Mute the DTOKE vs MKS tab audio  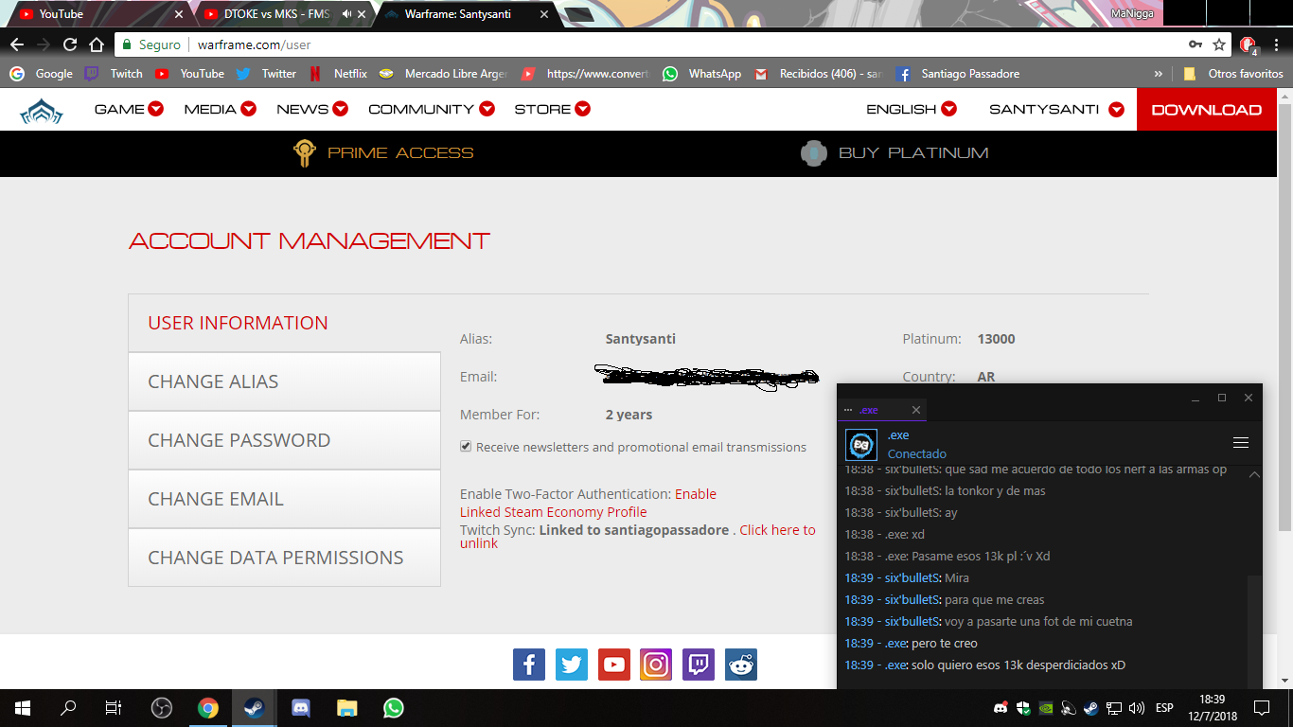pyautogui.click(x=346, y=14)
